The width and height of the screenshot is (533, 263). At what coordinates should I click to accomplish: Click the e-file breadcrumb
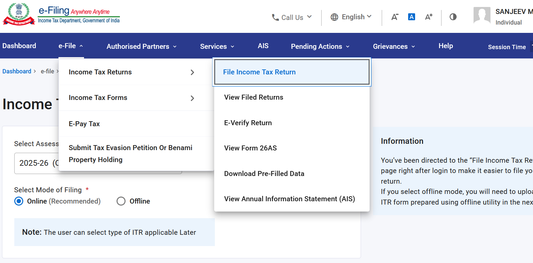pos(47,71)
